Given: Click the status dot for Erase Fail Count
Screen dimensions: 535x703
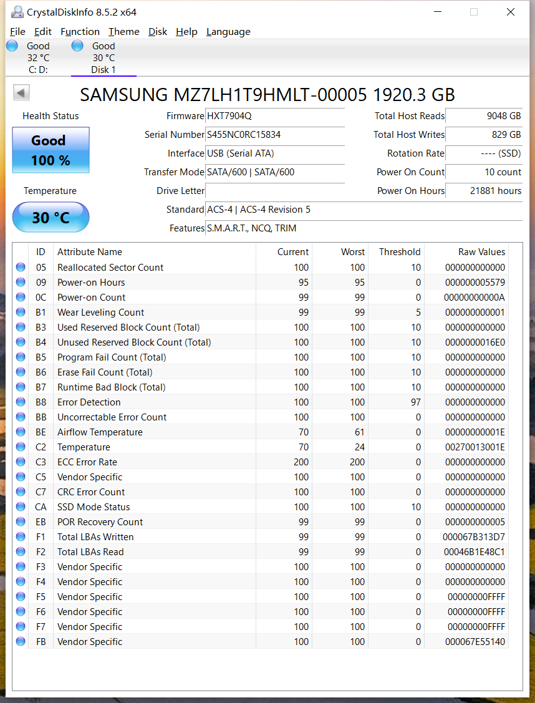Looking at the screenshot, I should tap(21, 372).
